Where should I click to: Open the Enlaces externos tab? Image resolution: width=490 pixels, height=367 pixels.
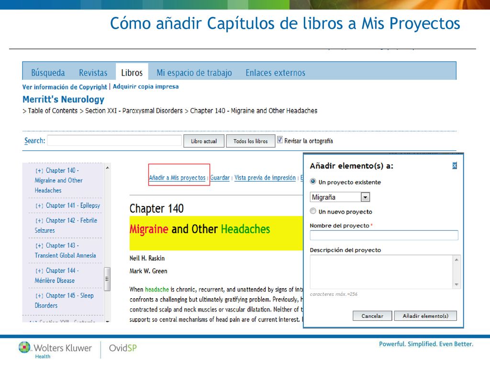(x=275, y=73)
